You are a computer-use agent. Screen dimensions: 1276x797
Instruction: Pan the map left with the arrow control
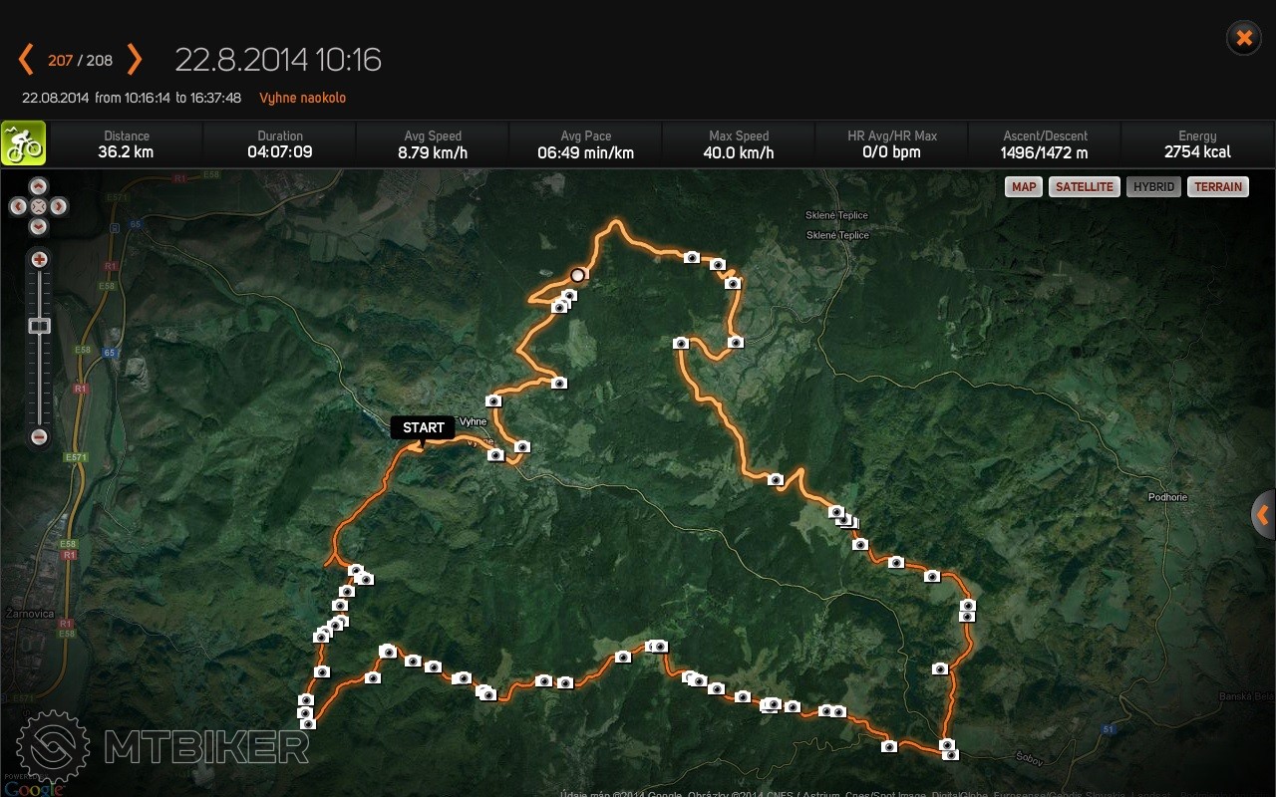tap(18, 206)
